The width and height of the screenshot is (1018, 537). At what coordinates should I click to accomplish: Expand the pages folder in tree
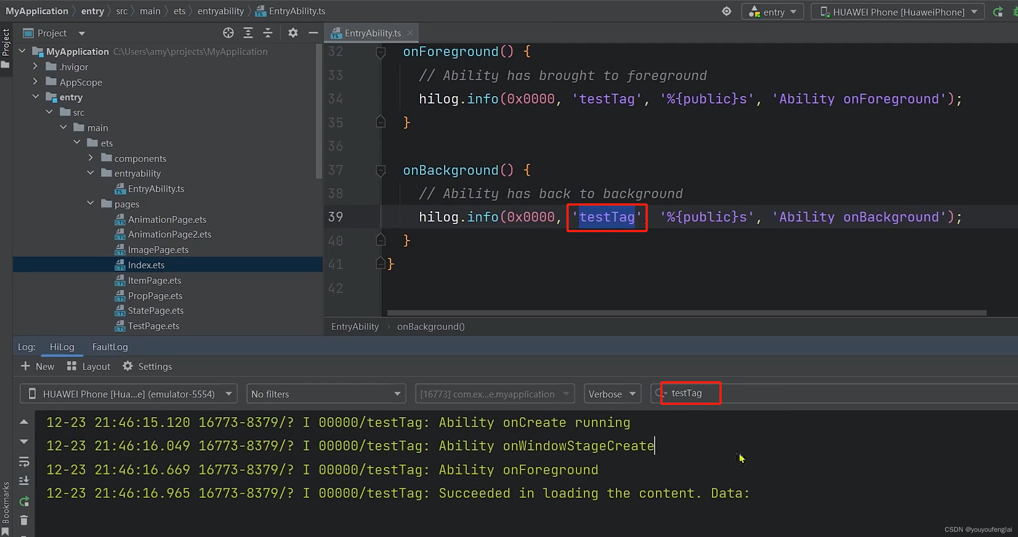90,204
